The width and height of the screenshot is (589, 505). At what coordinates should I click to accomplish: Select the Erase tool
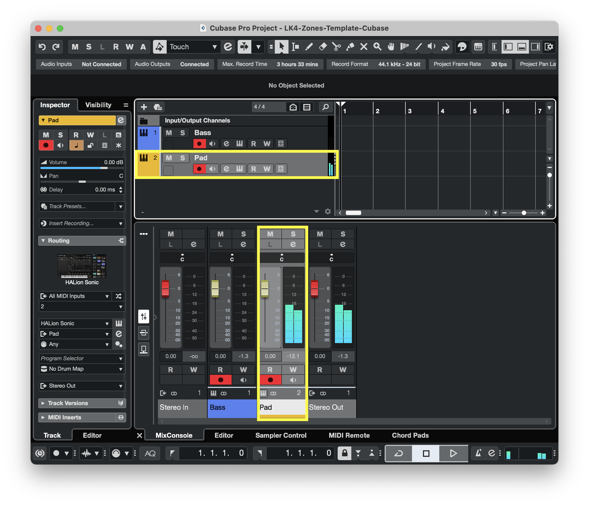(x=323, y=47)
